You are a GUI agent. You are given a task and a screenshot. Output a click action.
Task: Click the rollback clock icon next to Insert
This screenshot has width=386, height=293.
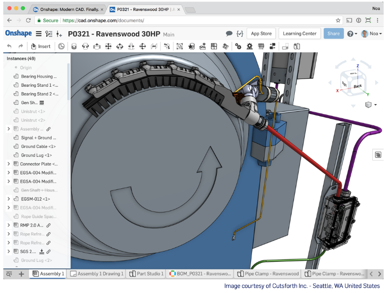(x=61, y=46)
